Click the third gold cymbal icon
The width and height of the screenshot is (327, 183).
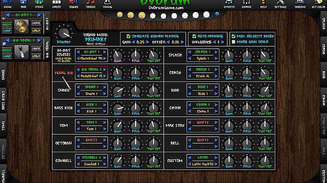[x=142, y=15]
